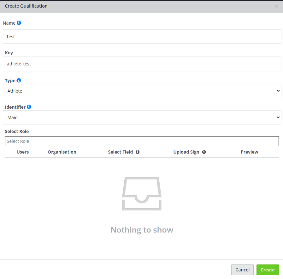Click the Upload Sign column header
Image resolution: width=283 pixels, height=279 pixels.
[x=186, y=152]
